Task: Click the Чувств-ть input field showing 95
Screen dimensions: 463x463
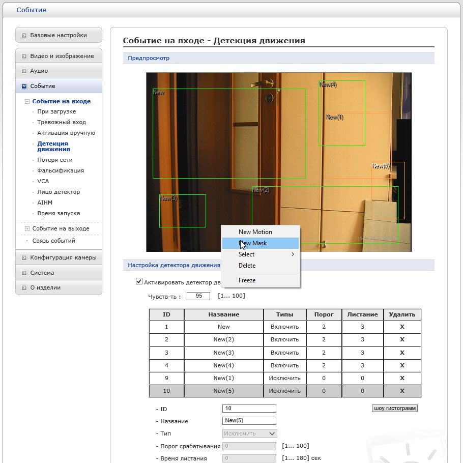Action: coord(198,296)
